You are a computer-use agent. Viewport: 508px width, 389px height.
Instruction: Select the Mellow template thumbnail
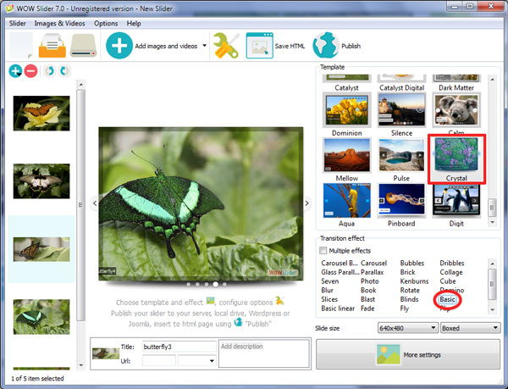click(346, 155)
